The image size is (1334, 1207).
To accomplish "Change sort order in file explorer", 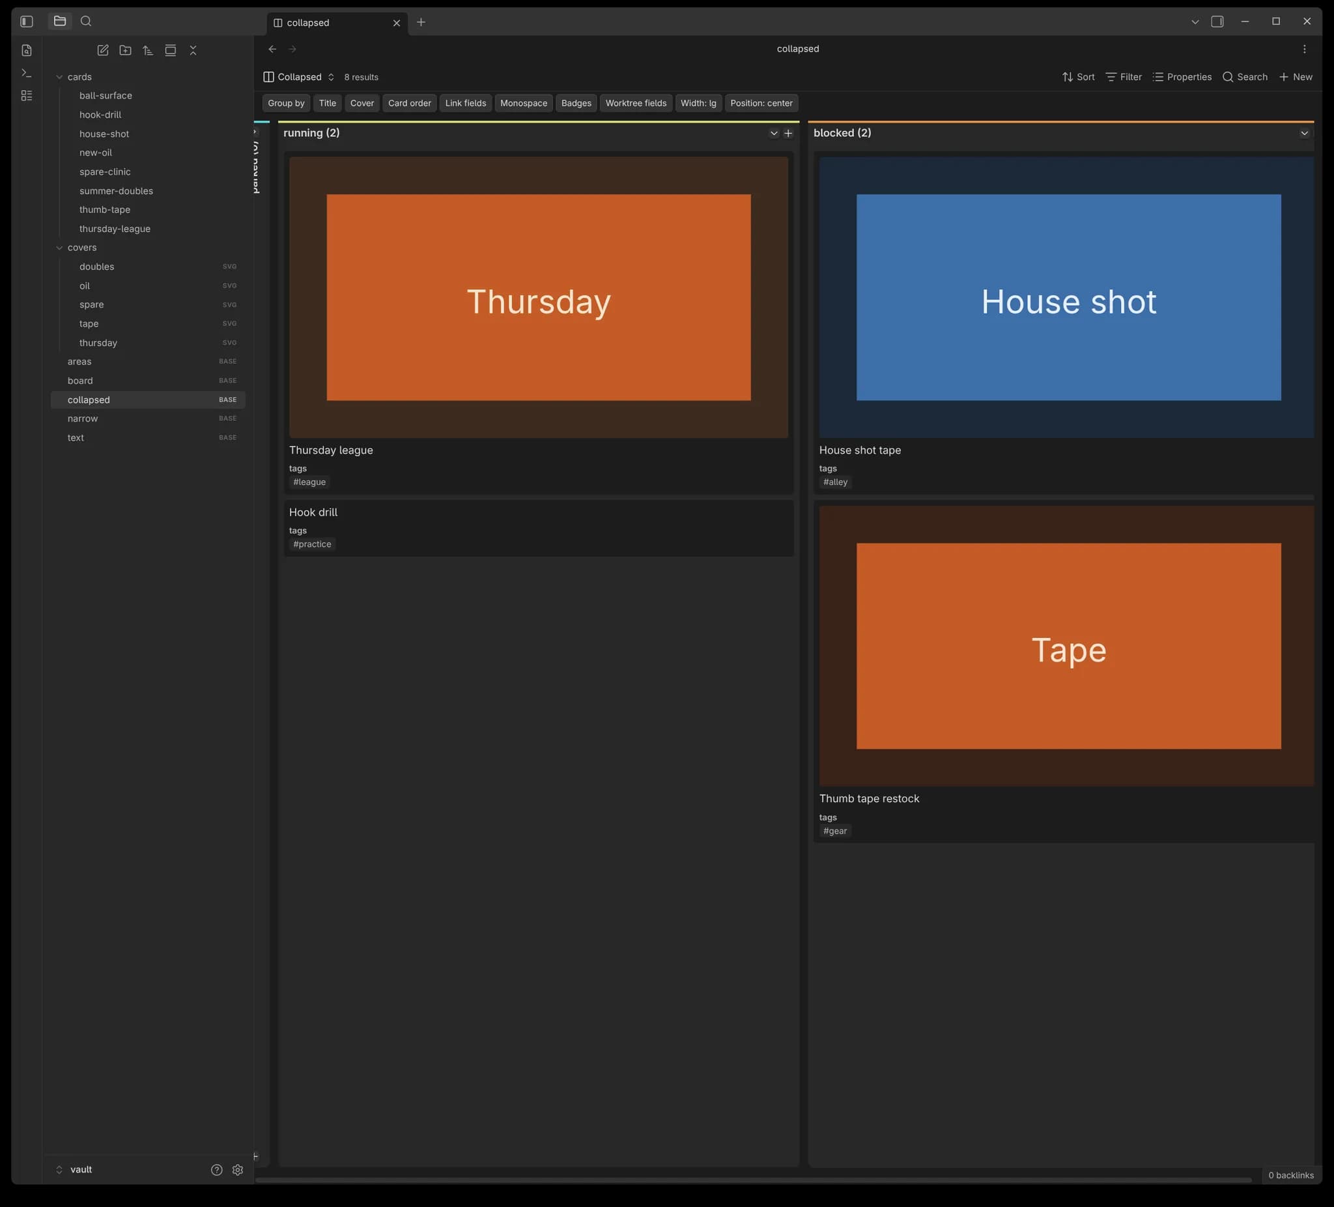I will pos(148,50).
